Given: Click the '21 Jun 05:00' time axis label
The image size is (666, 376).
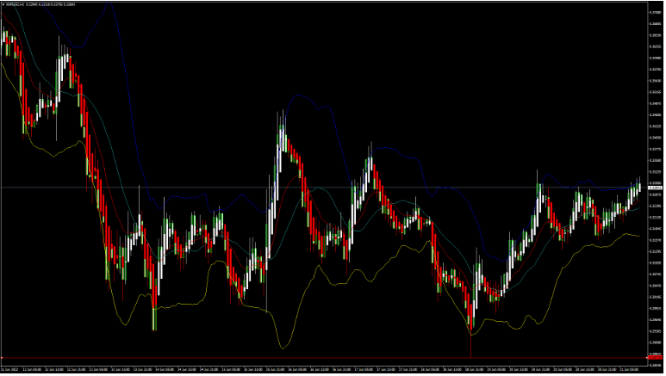Looking at the screenshot, I should click(x=630, y=370).
